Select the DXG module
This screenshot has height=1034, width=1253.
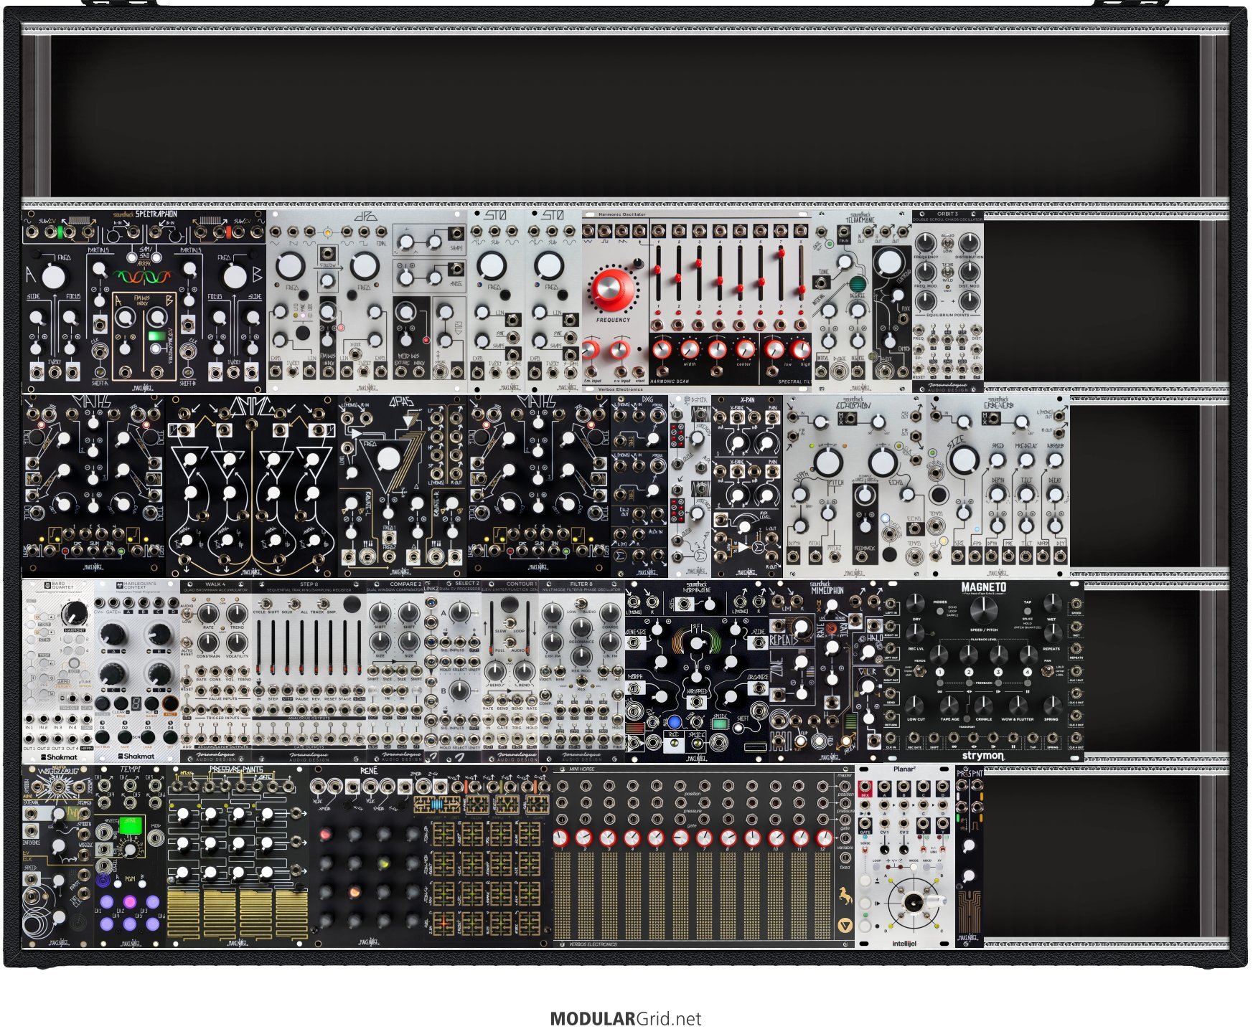tap(639, 486)
